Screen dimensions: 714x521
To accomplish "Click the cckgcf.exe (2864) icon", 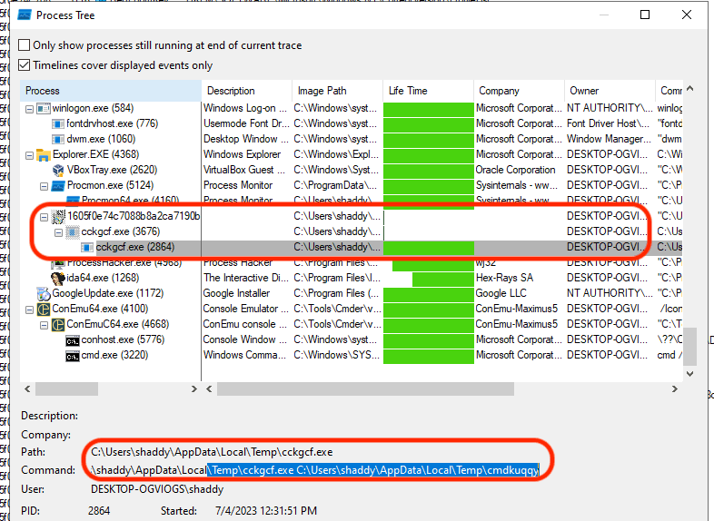I will [87, 248].
